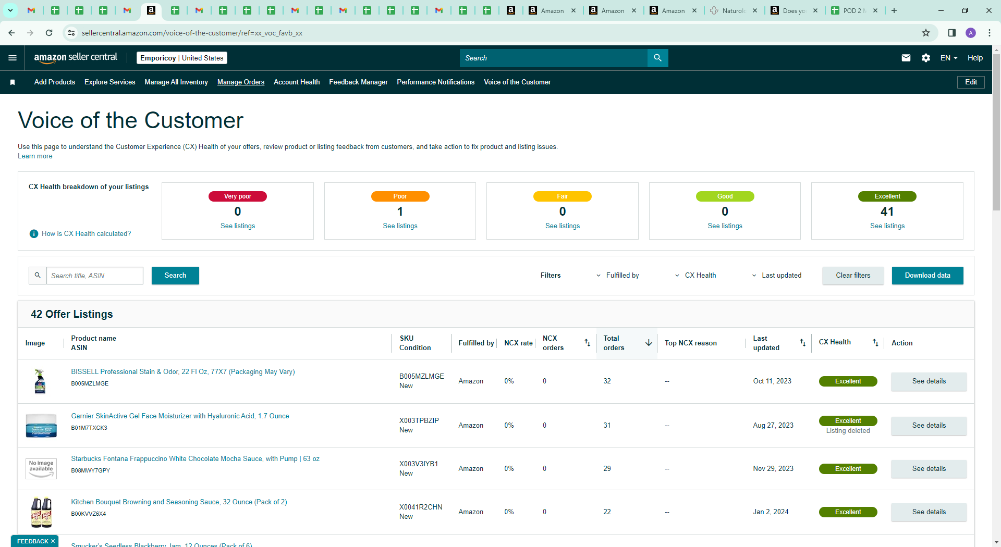
Task: Click Clear filters button
Action: point(853,276)
